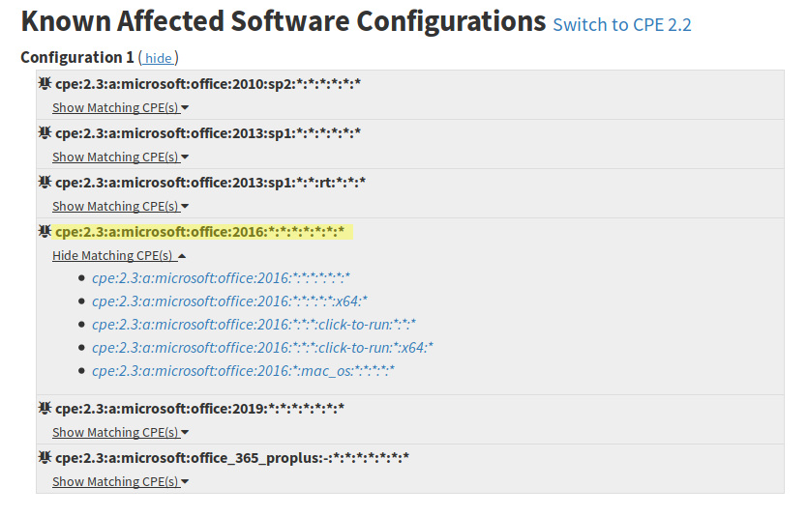Open office:2016 click-to-run x64 CPE link
808x516 pixels.
pyautogui.click(x=263, y=347)
